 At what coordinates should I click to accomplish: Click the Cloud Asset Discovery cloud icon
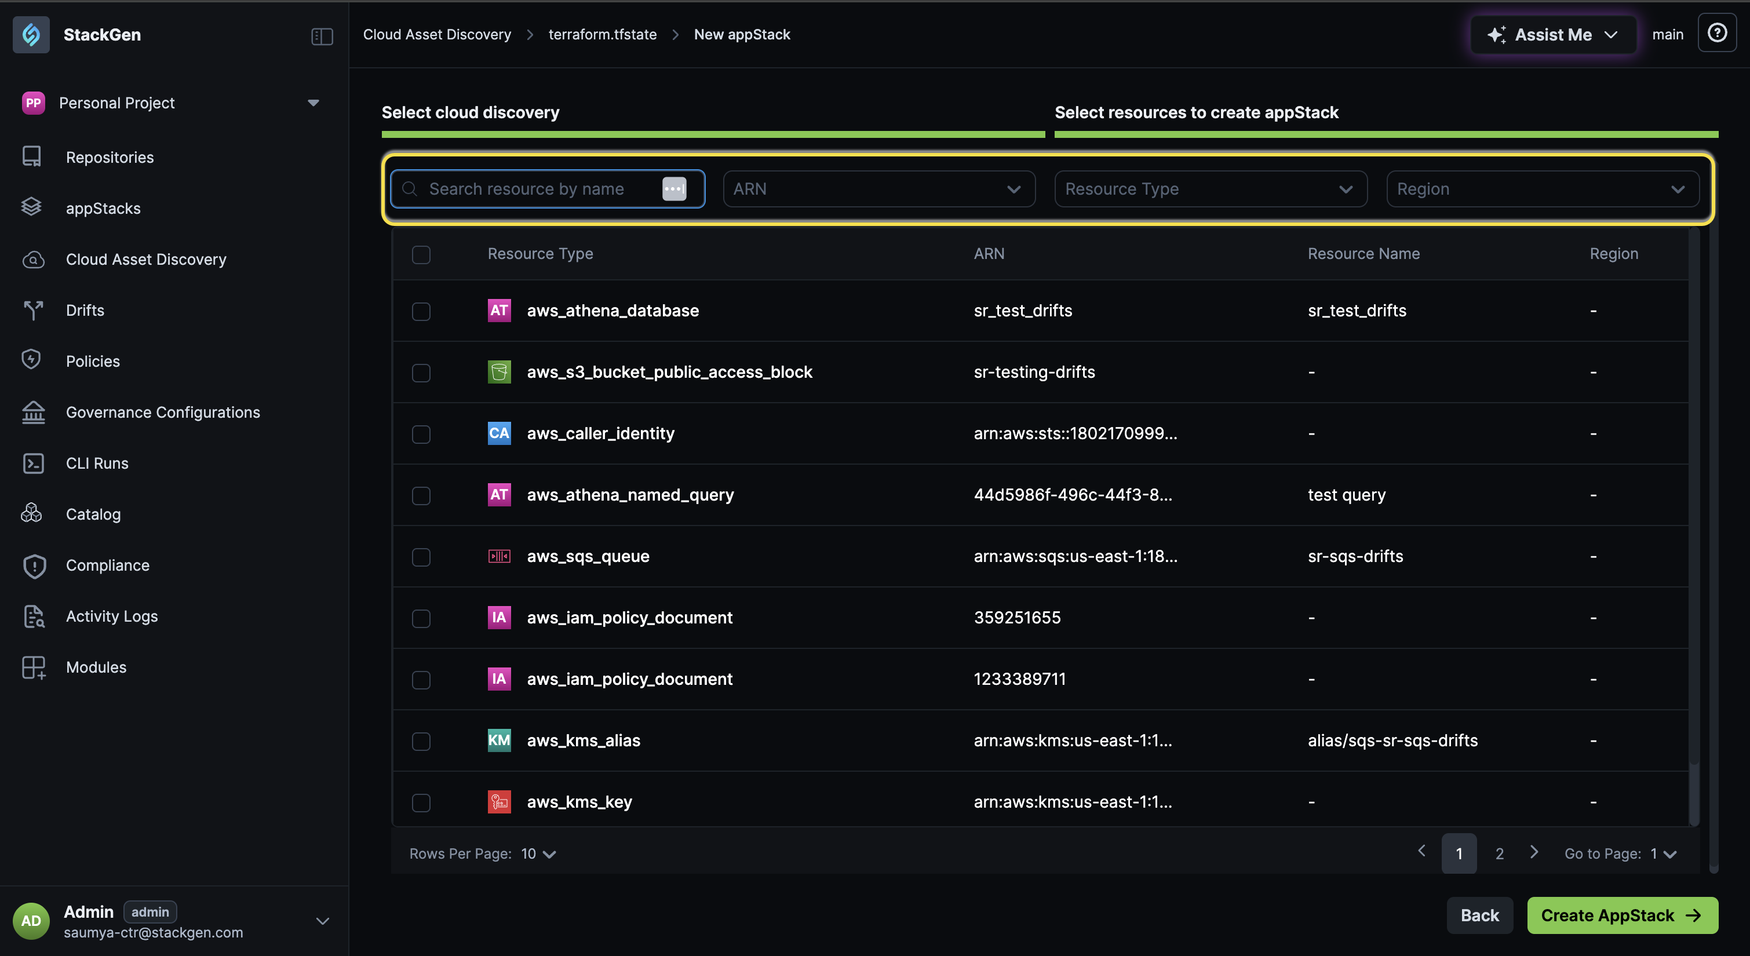[x=32, y=260]
